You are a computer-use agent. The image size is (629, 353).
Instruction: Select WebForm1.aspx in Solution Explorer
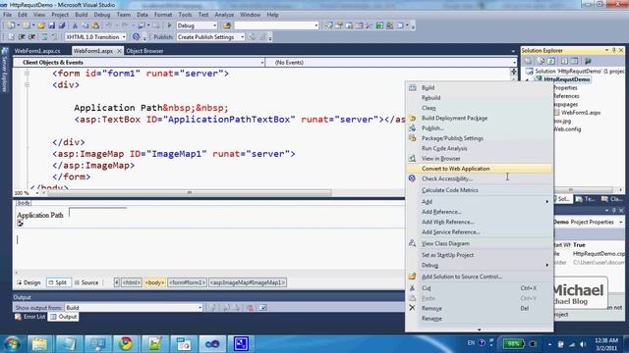580,113
